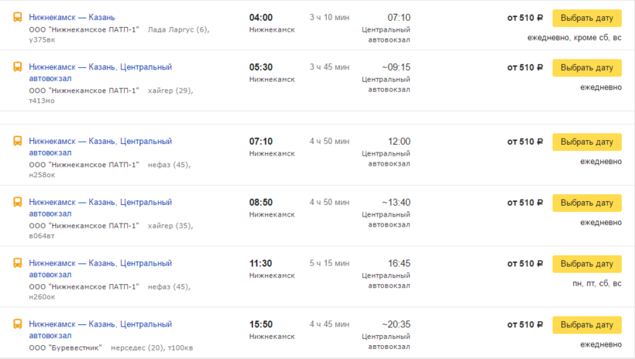Open the route link departing at 08:50

[100, 203]
